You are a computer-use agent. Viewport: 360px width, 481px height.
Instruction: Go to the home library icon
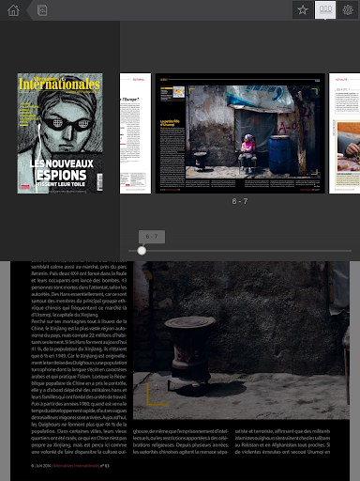coord(13,10)
